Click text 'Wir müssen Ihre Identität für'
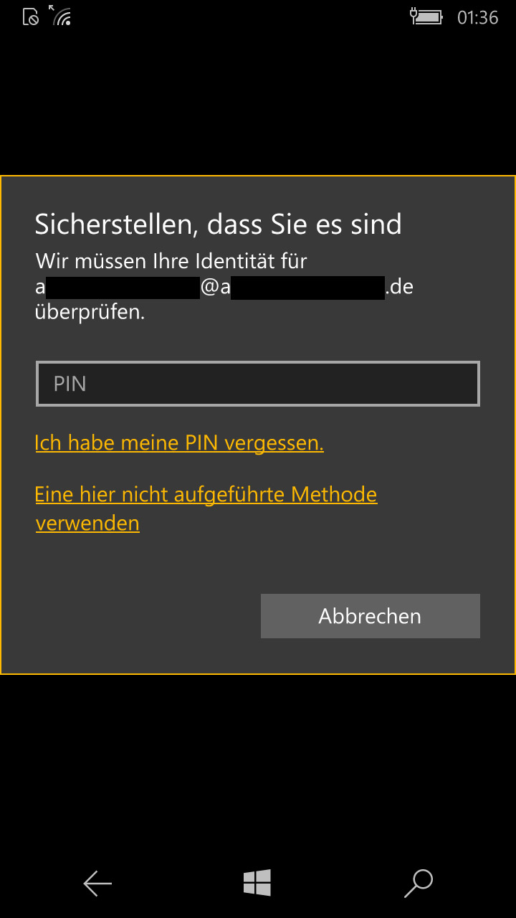516x918 pixels. pos(171,261)
